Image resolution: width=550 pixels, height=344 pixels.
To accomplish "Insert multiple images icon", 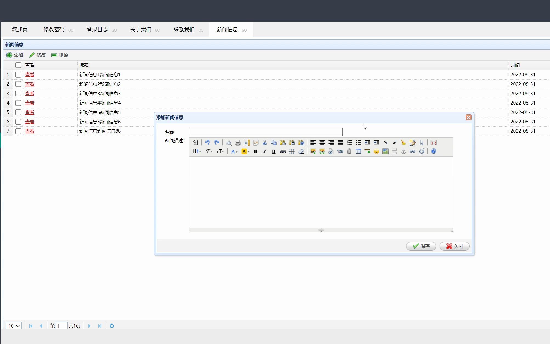I will pos(322,151).
